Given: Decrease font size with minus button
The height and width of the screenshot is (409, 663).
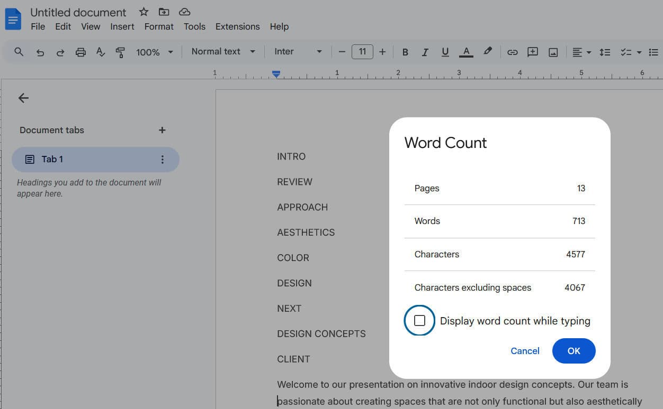Looking at the screenshot, I should pyautogui.click(x=342, y=52).
